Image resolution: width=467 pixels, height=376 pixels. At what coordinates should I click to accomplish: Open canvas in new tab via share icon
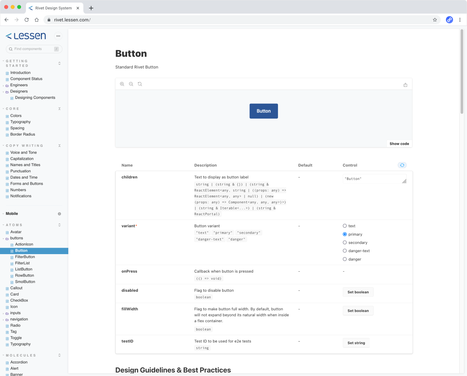405,85
